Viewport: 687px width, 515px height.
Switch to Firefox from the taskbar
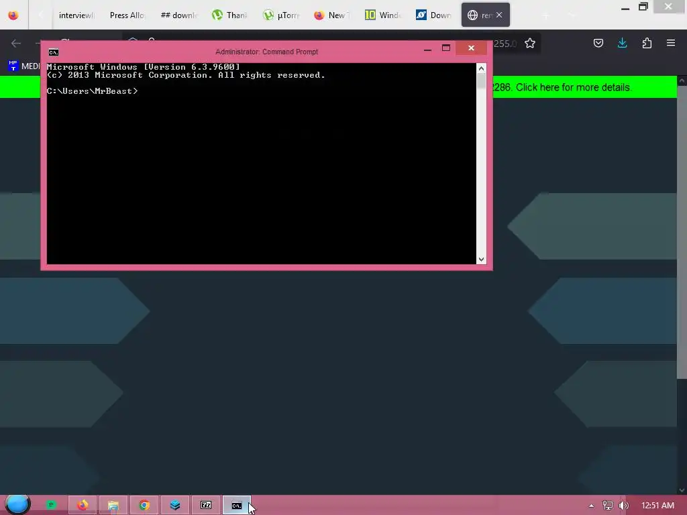(x=83, y=505)
